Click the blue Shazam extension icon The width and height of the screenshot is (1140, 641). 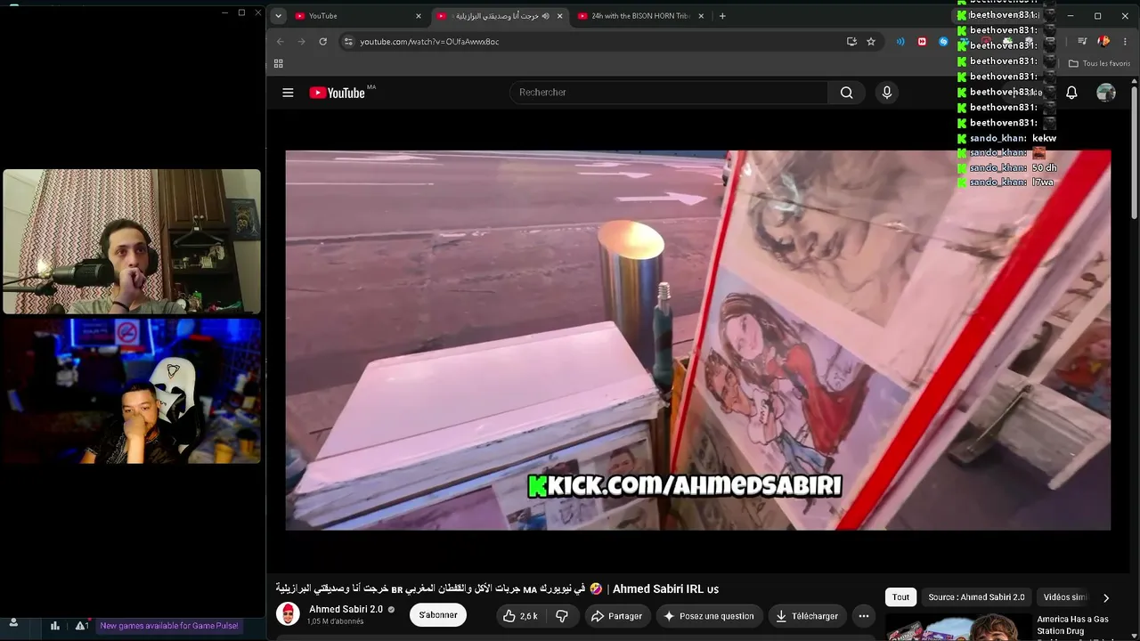943,41
